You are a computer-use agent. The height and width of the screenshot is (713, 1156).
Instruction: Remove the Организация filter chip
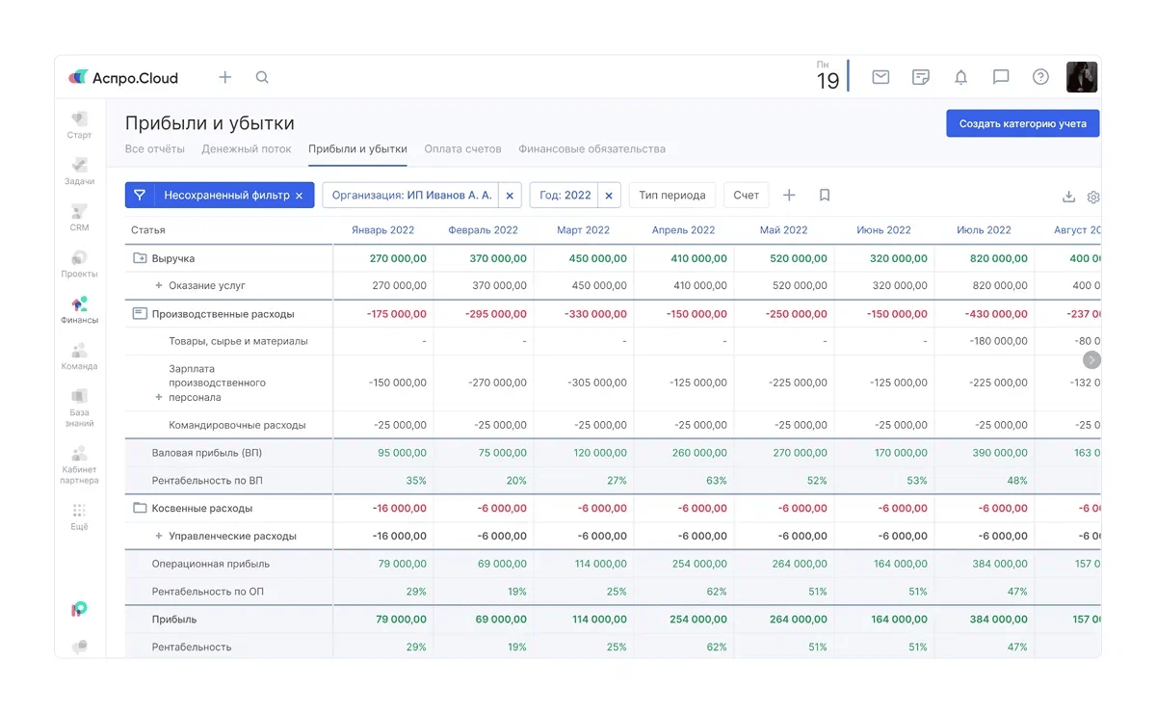pyautogui.click(x=510, y=195)
